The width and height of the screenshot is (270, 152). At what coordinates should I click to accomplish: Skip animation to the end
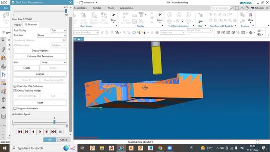(54, 132)
